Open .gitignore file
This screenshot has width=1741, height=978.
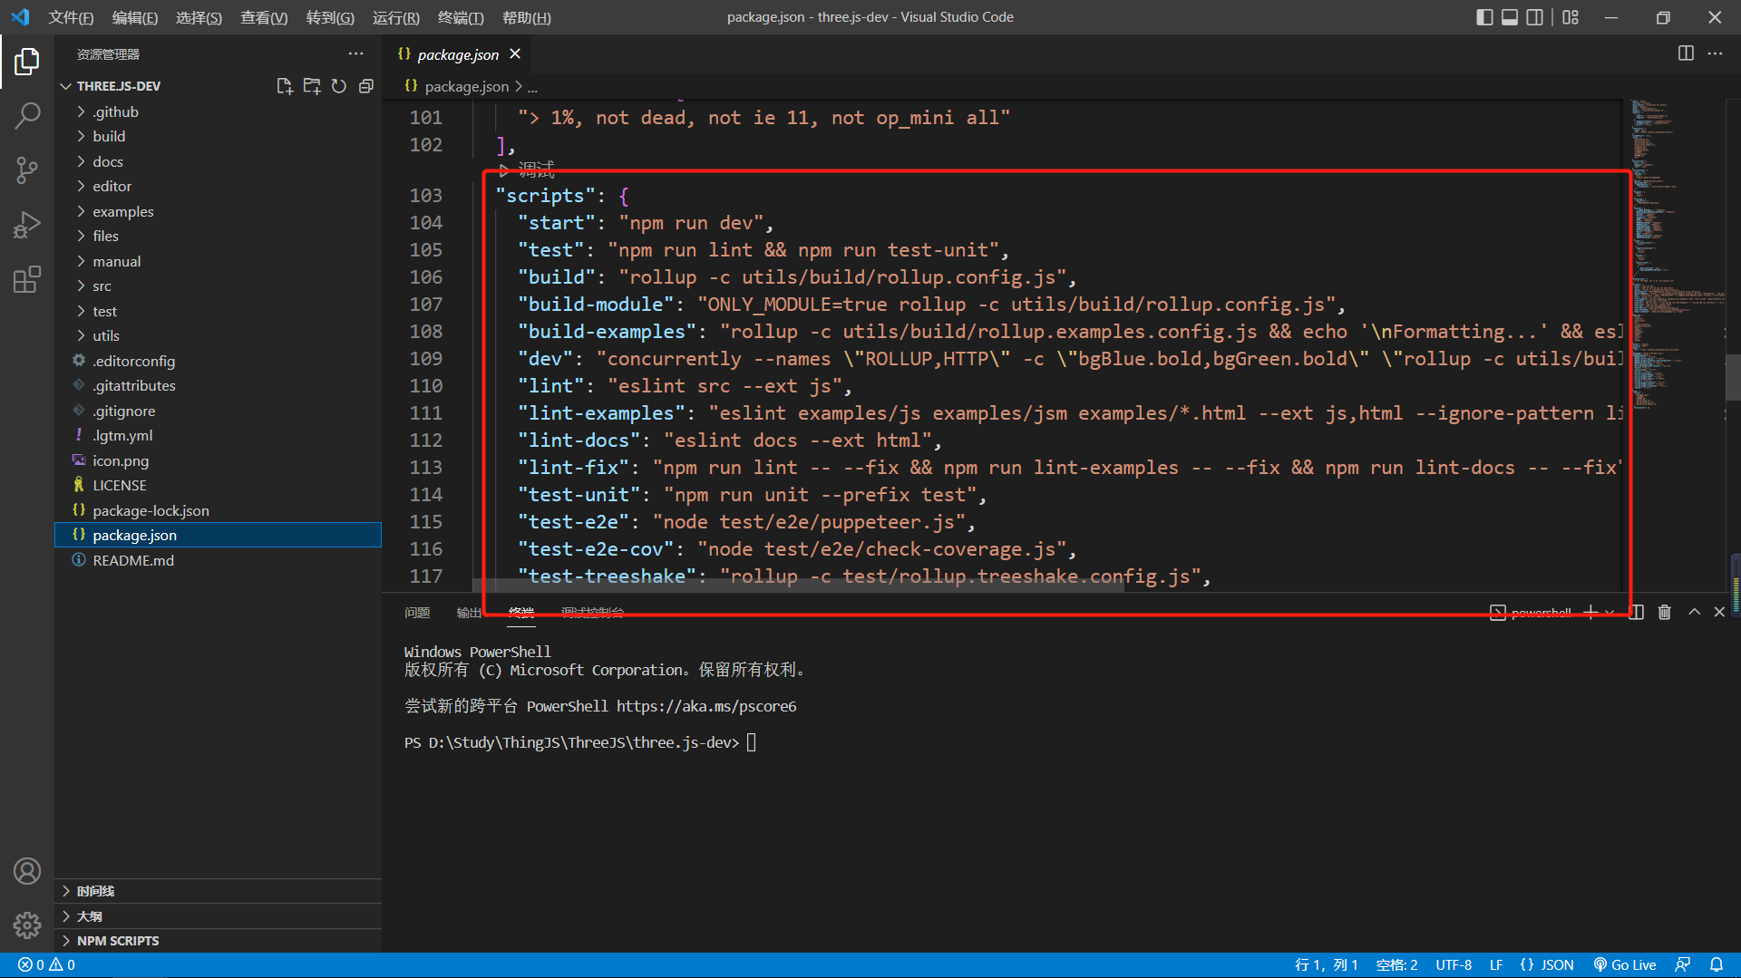[218, 411]
